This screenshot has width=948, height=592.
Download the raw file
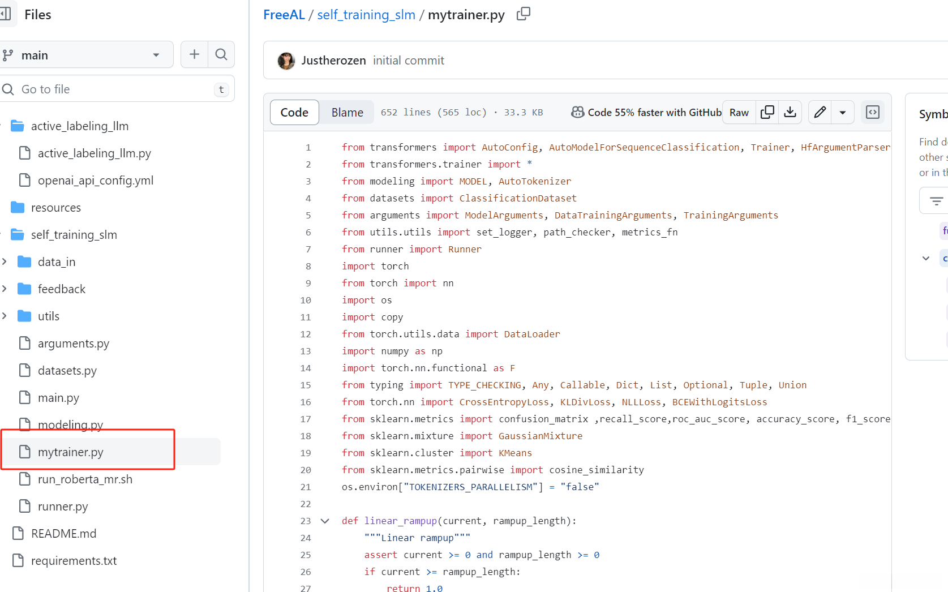point(790,112)
